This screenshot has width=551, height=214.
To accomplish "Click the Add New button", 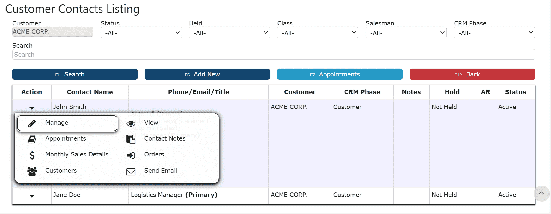I will pos(207,74).
